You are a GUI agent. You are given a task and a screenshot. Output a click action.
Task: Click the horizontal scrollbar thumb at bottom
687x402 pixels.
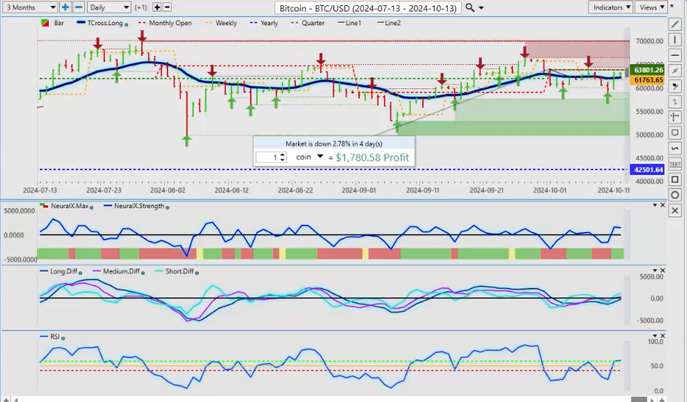click(x=639, y=399)
